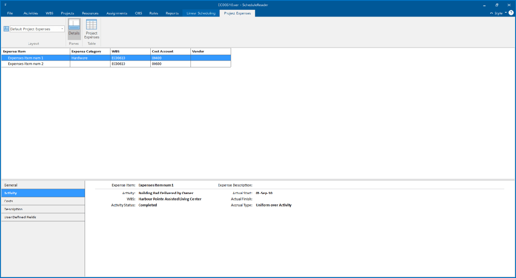Open the help question mark icon
Image resolution: width=516 pixels, height=278 pixels.
click(x=511, y=13)
